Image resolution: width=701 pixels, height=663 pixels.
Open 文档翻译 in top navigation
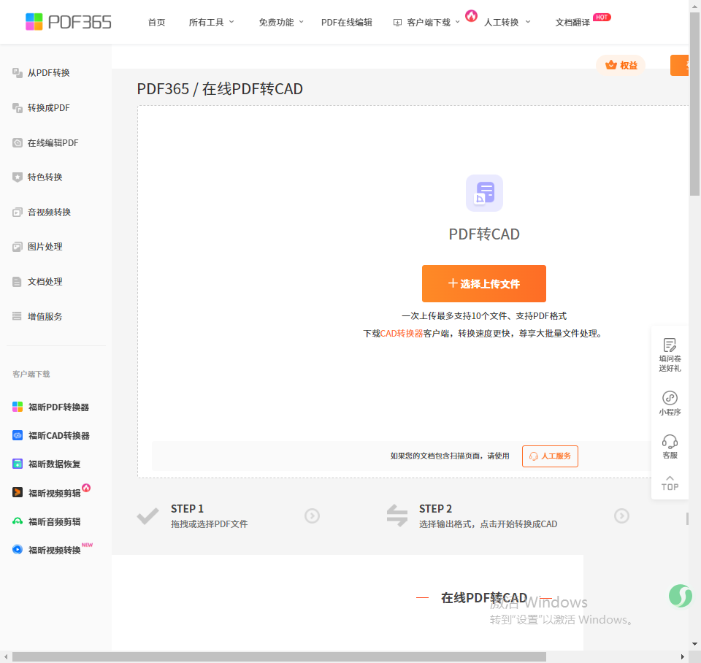coord(572,23)
